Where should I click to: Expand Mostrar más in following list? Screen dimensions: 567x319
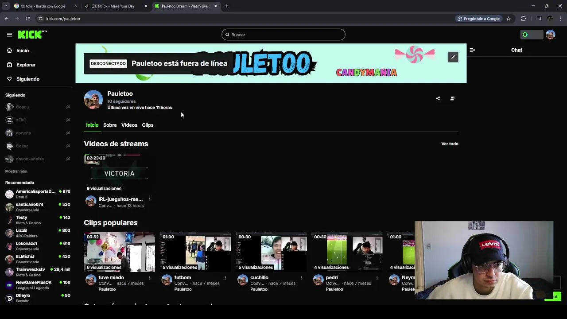16,171
